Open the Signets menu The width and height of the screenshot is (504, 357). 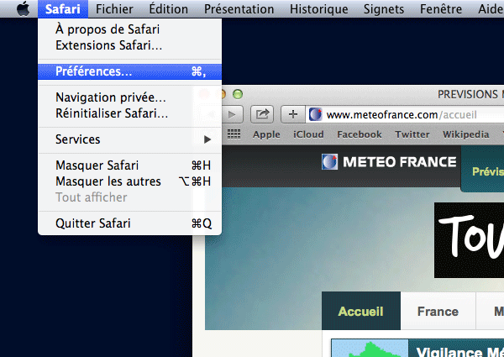(384, 9)
